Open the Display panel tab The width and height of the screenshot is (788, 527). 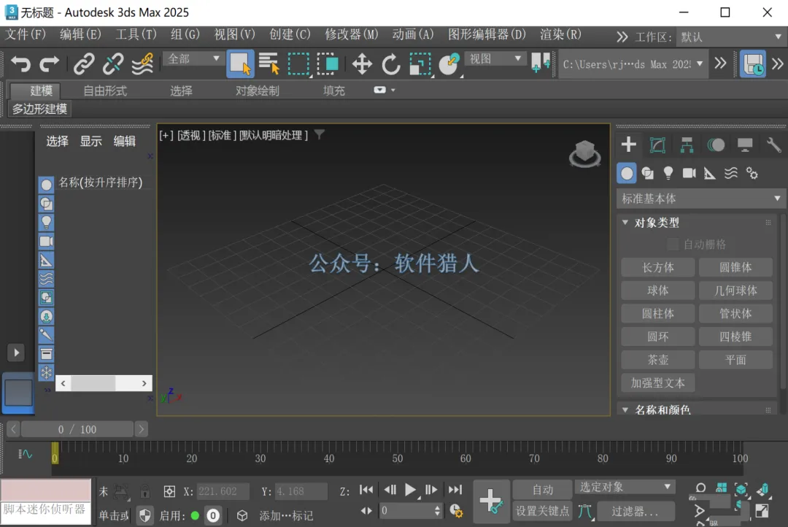745,145
